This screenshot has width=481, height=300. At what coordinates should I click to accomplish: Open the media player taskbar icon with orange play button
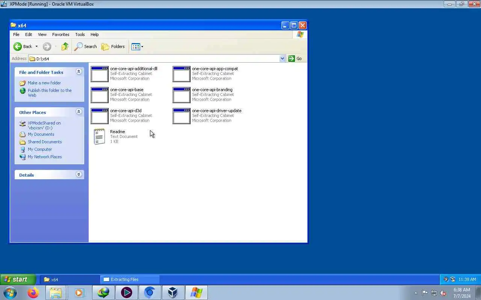click(79, 292)
